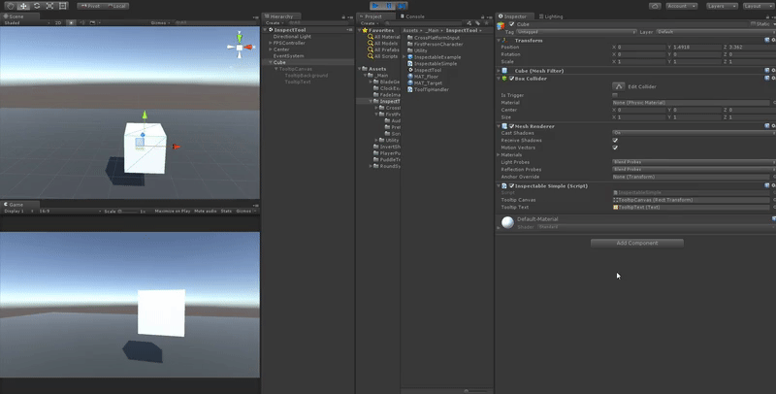Click the Edit Collider button

[619, 86]
